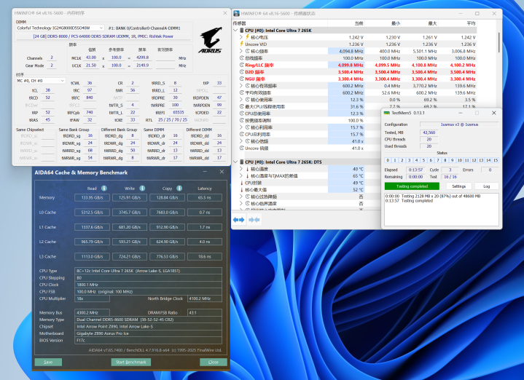Click status box 0 in TestMem5
The width and height of the screenshot is (524, 380).
[388, 160]
